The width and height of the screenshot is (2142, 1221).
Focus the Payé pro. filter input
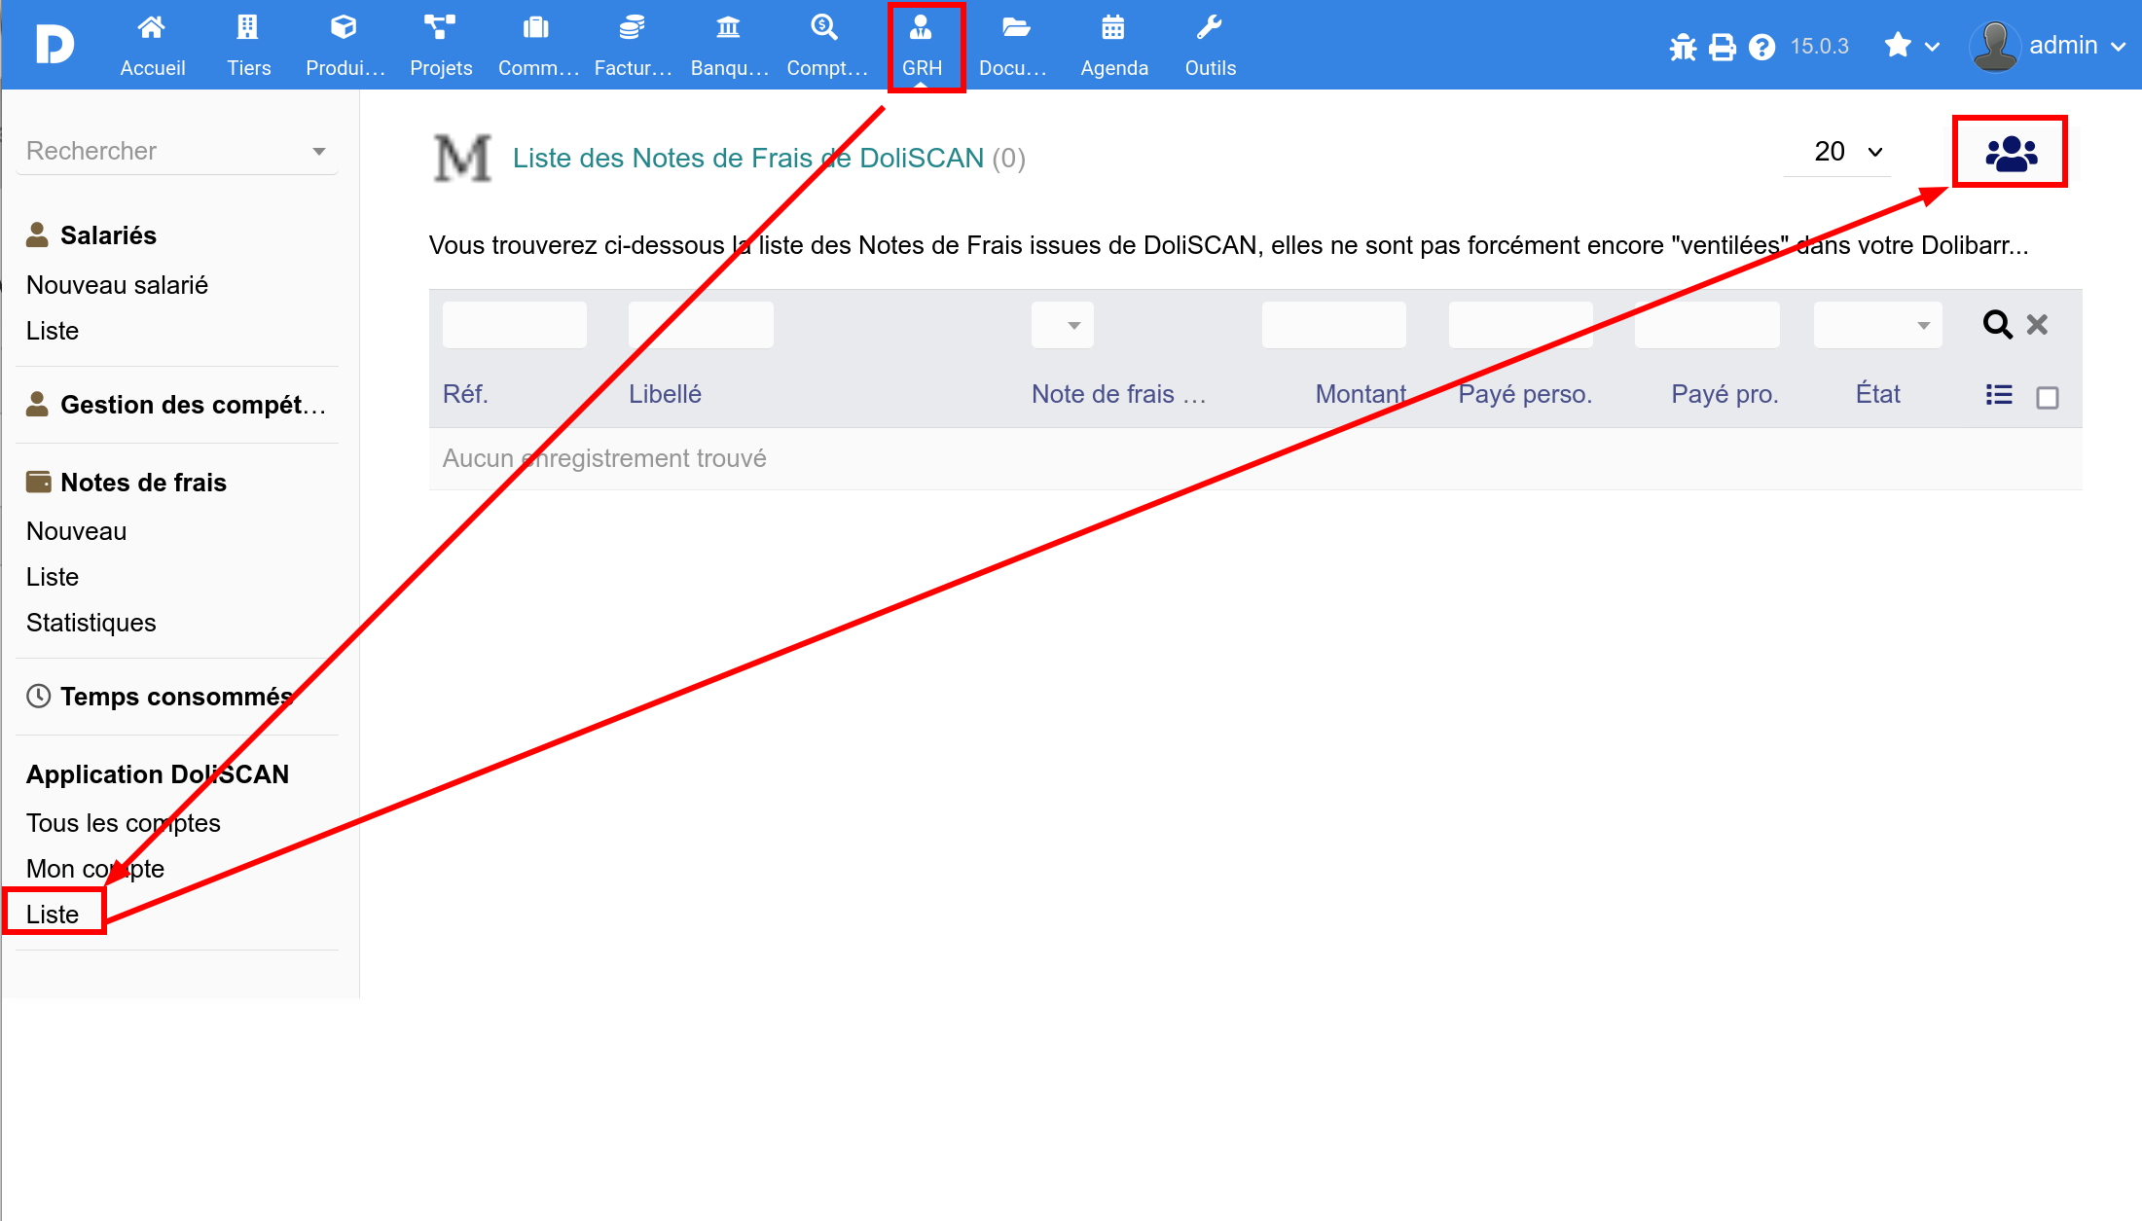click(1707, 325)
